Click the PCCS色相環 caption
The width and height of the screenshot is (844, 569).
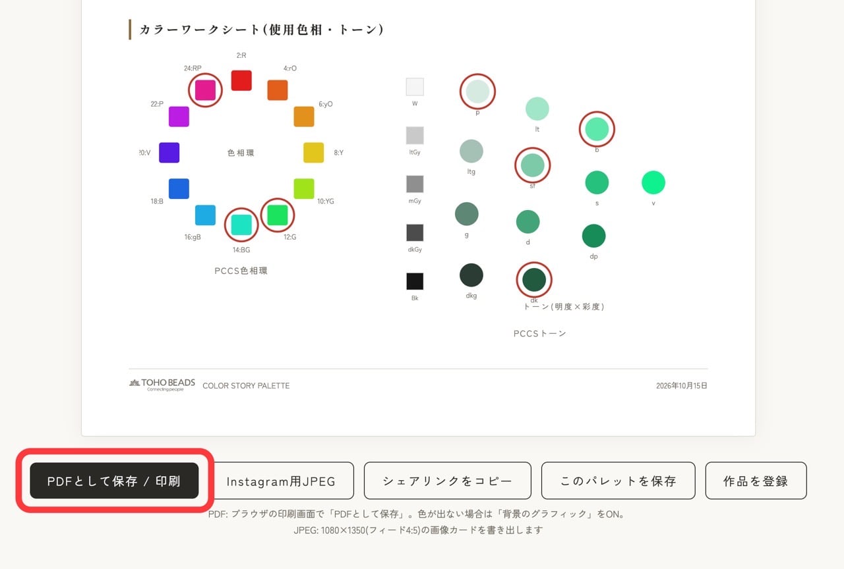coord(241,271)
